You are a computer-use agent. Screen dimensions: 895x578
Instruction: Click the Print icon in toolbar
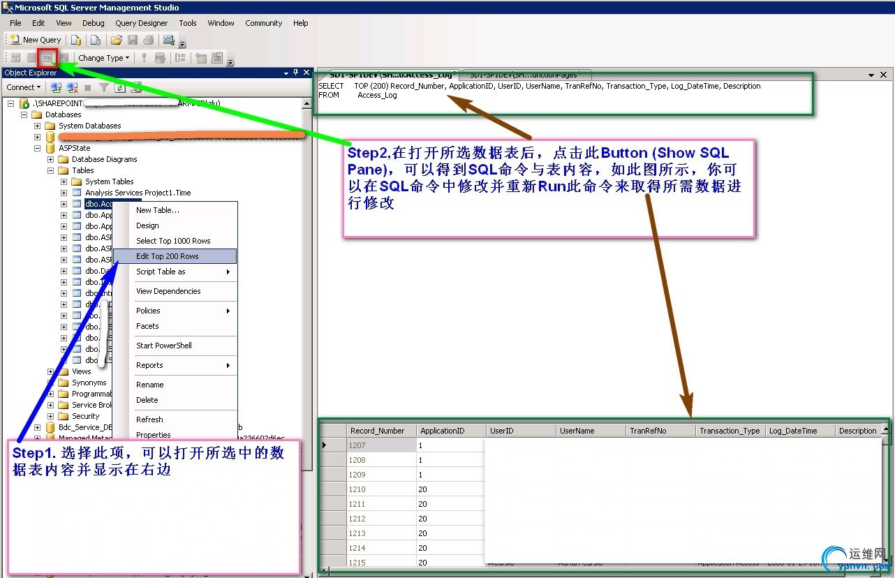148,40
